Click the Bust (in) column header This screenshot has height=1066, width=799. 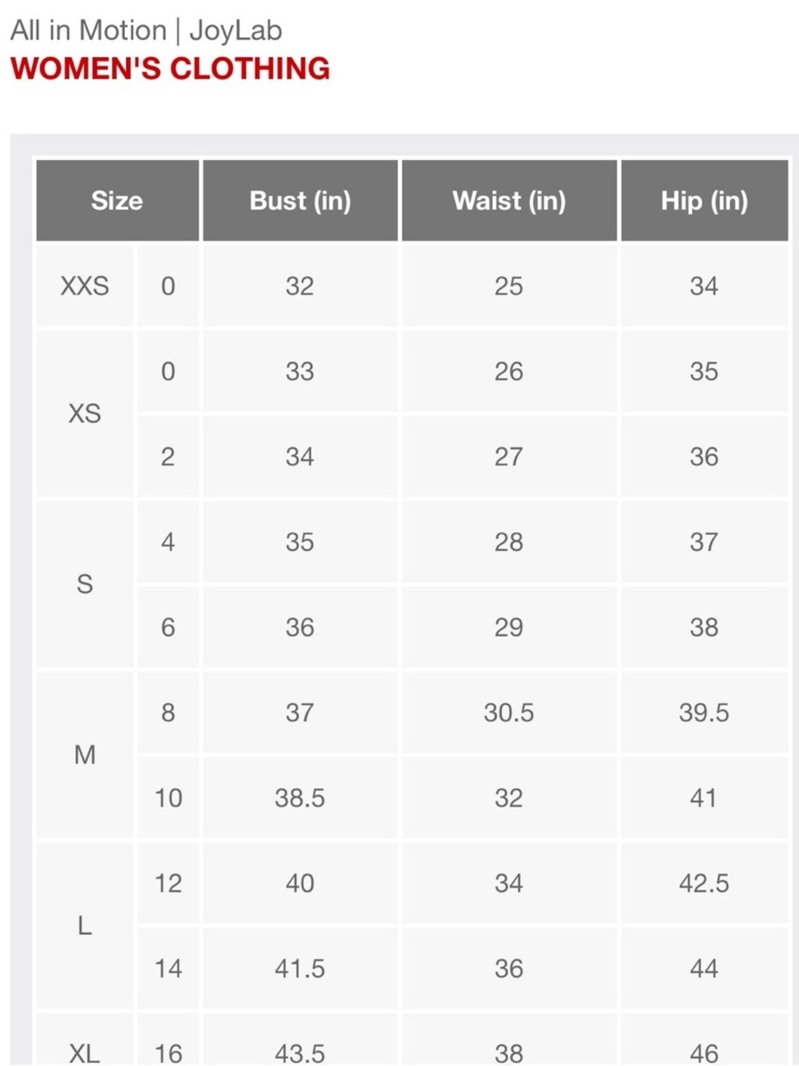click(300, 200)
